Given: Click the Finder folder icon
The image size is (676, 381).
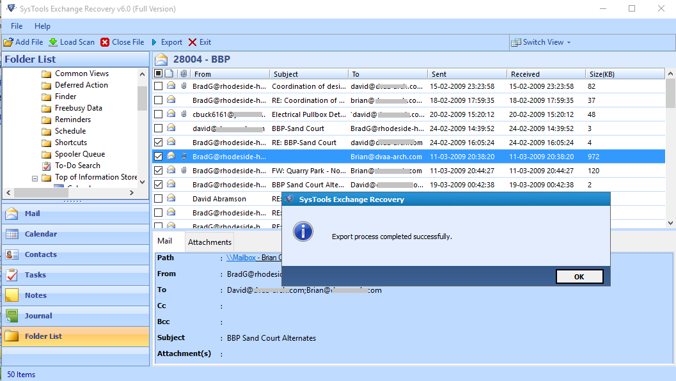Looking at the screenshot, I should (47, 97).
